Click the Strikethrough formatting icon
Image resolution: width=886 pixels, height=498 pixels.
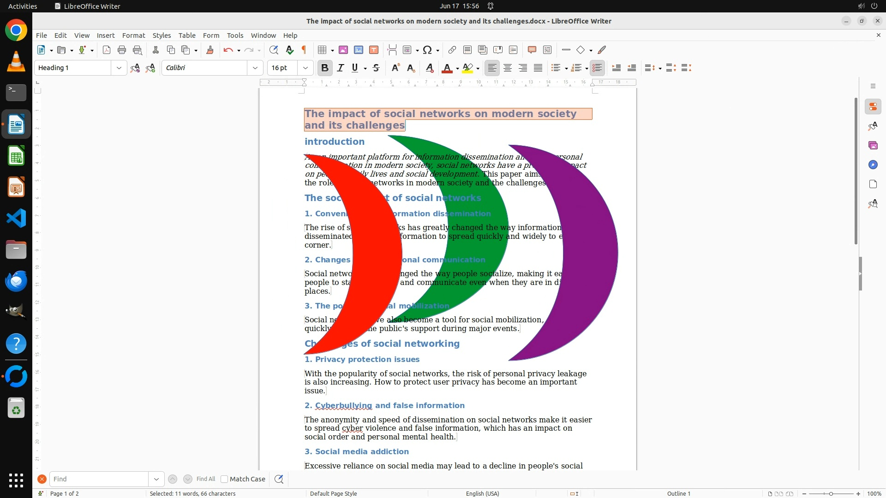point(376,68)
